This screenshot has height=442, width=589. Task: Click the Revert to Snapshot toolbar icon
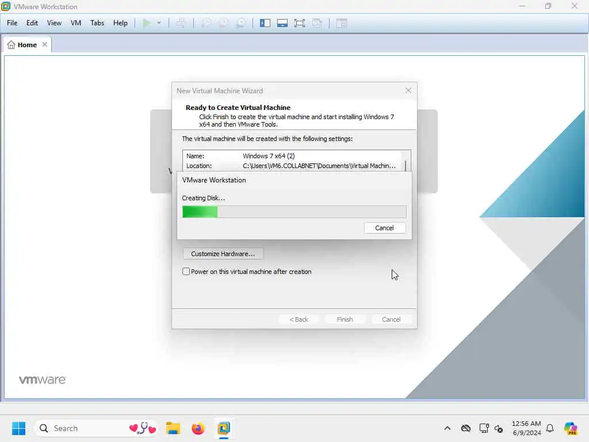(224, 23)
